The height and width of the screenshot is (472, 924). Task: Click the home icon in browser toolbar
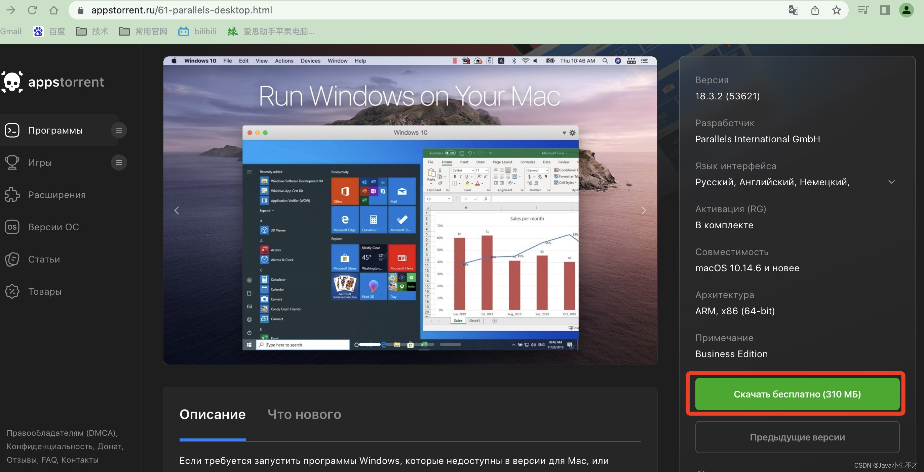pos(54,10)
